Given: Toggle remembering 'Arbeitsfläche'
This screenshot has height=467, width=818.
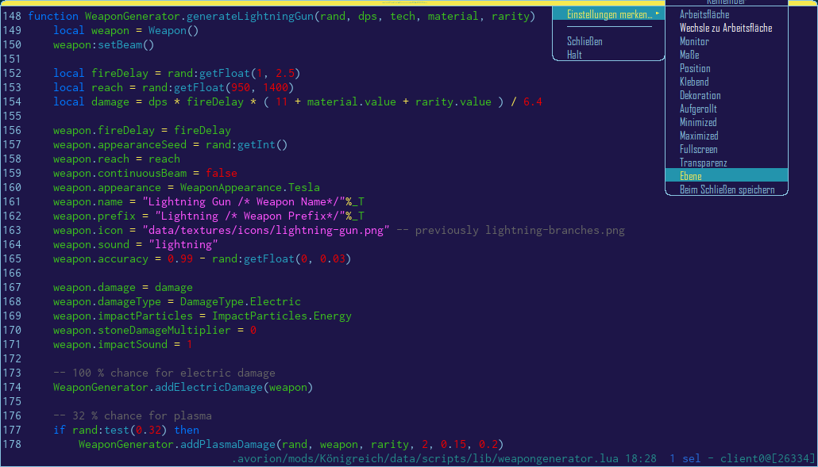Looking at the screenshot, I should [x=704, y=14].
